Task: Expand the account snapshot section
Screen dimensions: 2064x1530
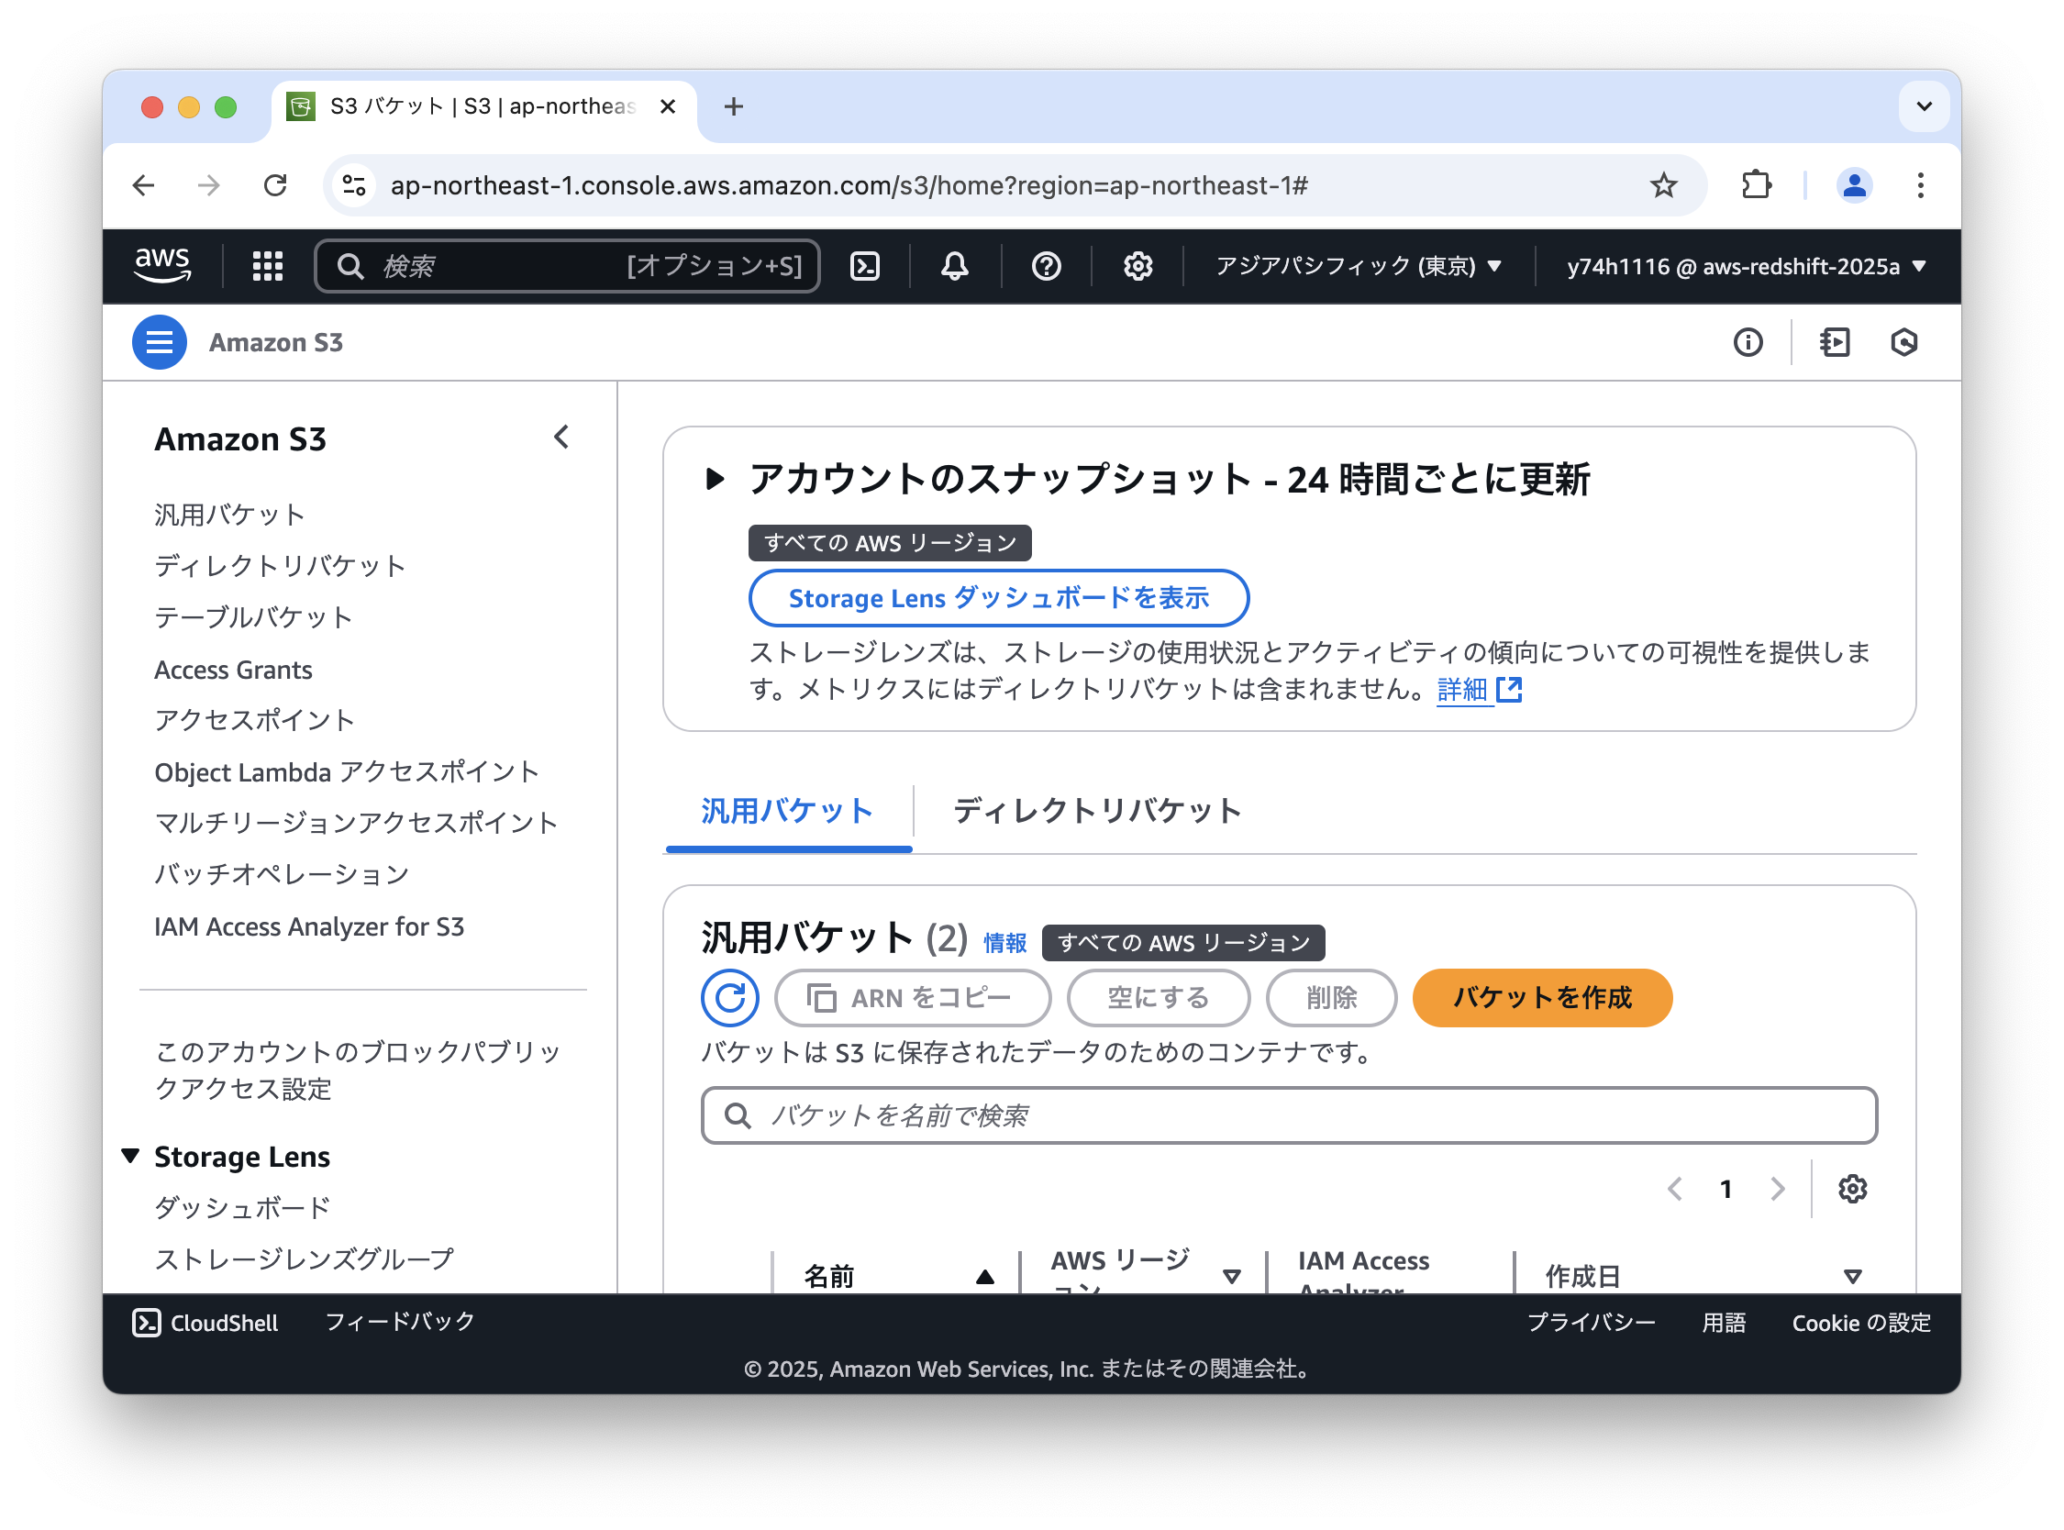Action: click(x=714, y=479)
